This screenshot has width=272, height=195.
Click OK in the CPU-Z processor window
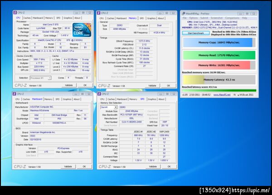pos(85,85)
